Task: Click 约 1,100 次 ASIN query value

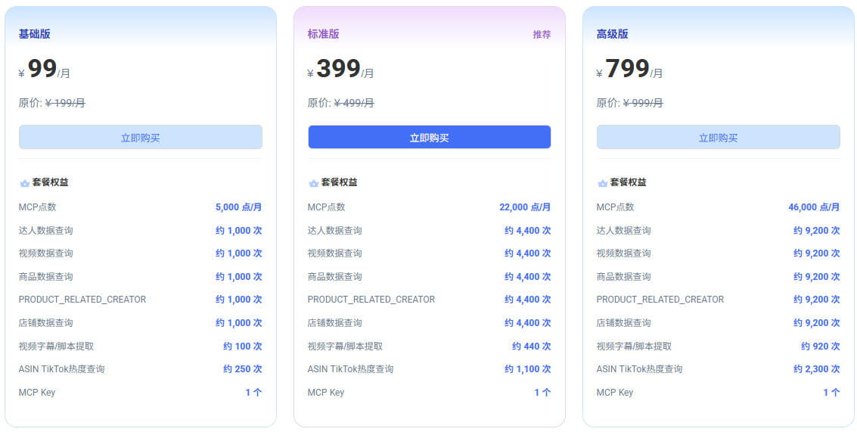Action: pos(527,369)
